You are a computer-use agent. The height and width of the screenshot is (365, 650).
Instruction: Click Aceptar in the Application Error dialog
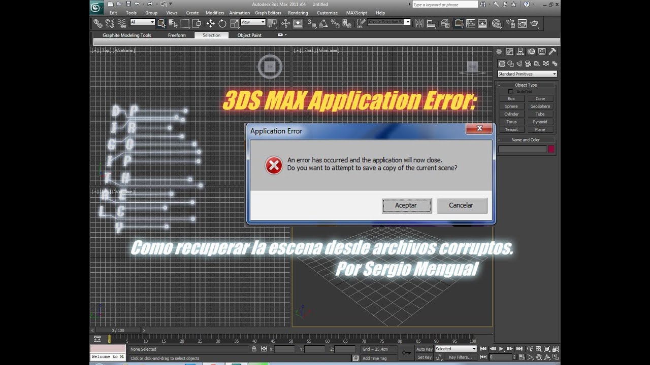tap(407, 205)
